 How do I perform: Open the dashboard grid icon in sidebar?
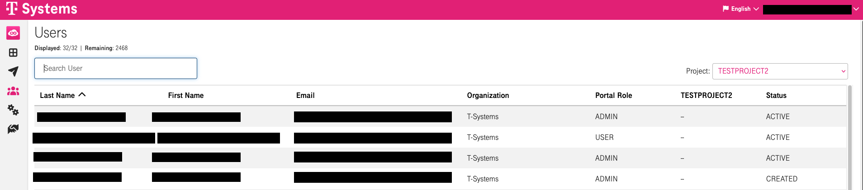click(13, 53)
